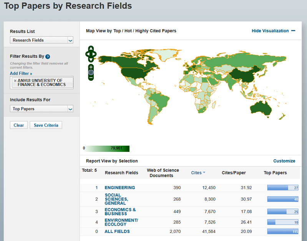Zoom out on the map

click(91, 78)
